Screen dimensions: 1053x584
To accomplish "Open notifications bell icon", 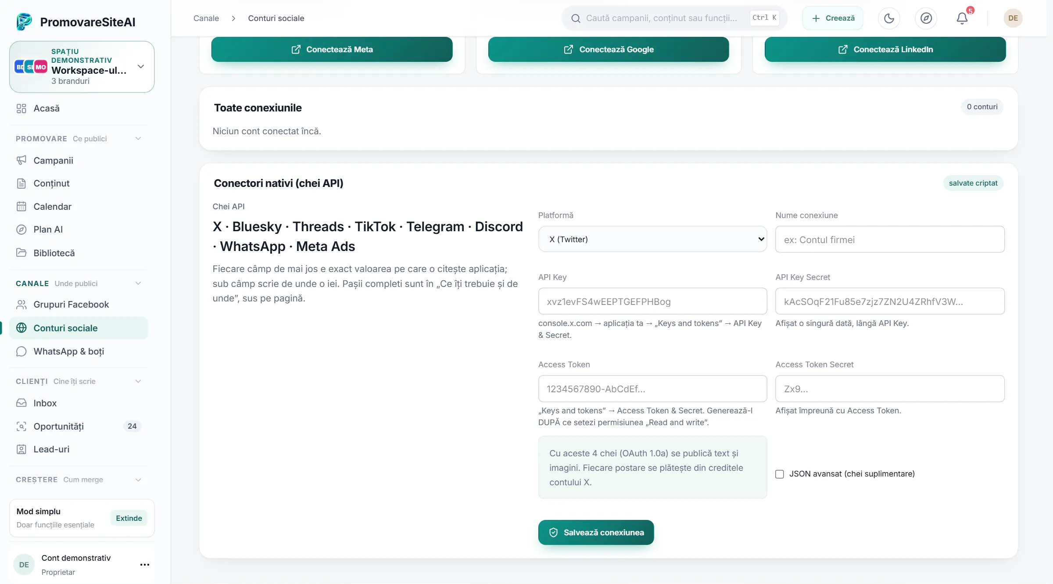I will click(962, 18).
